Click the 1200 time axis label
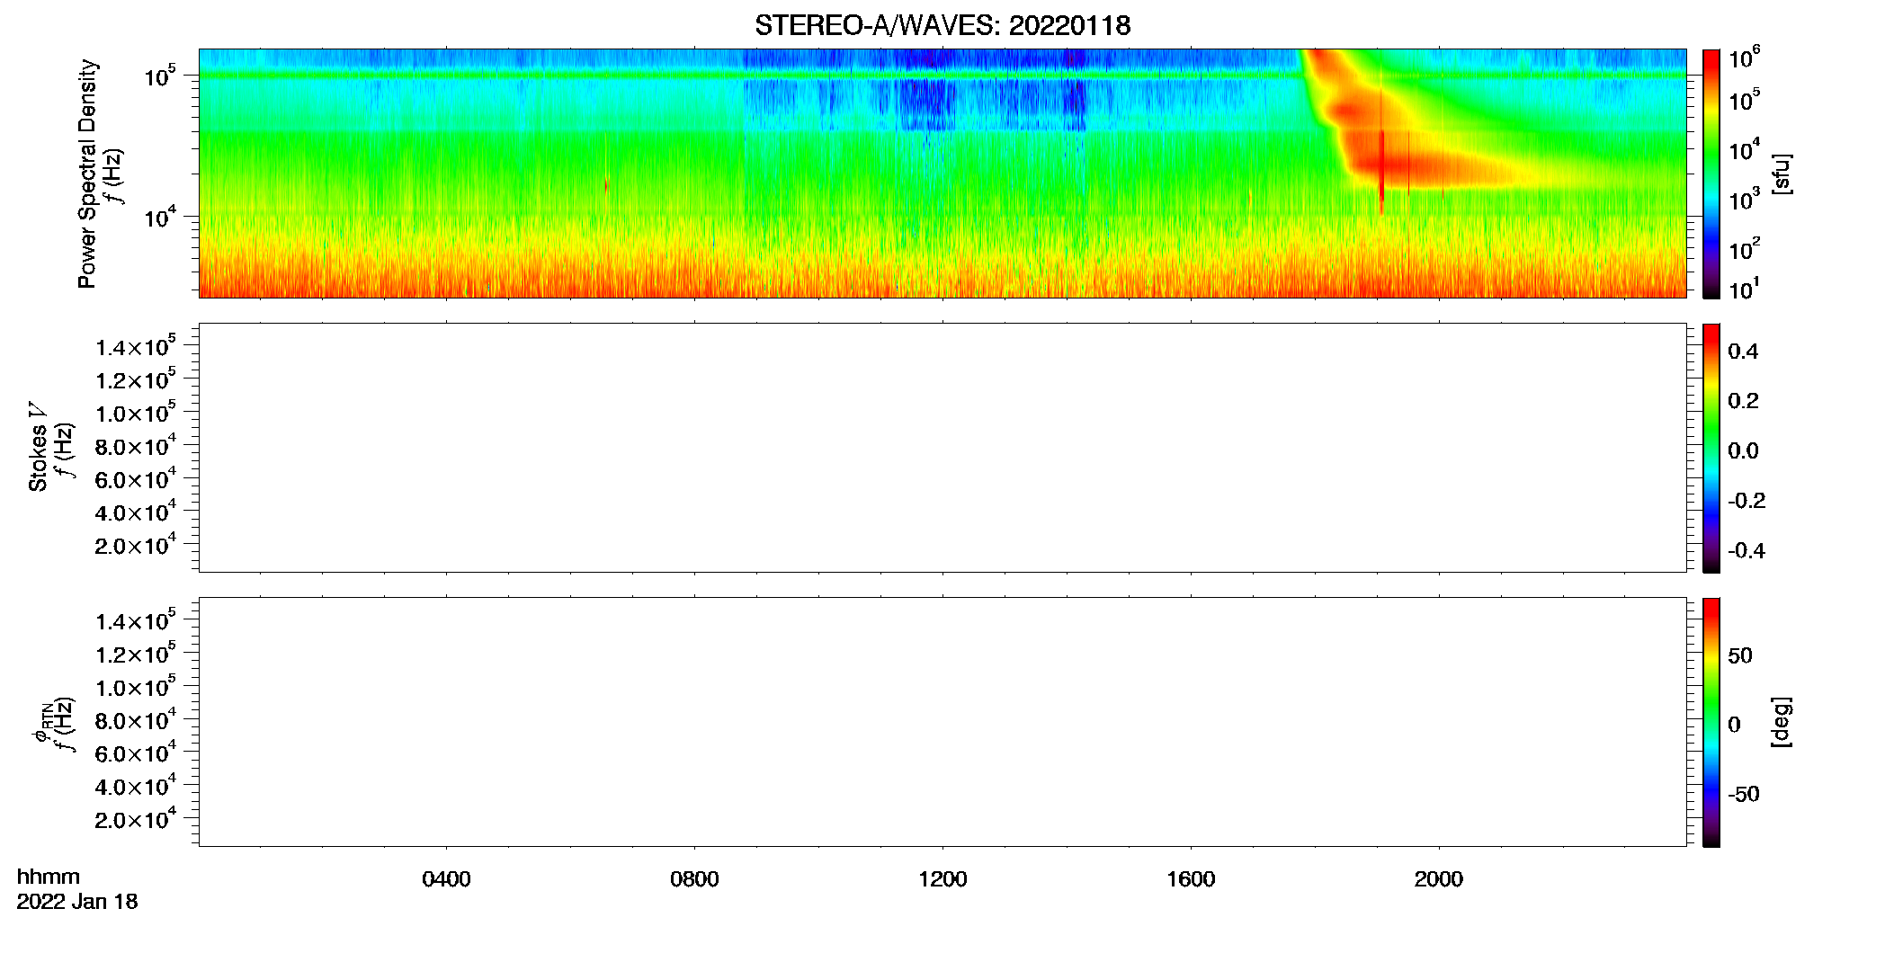The width and height of the screenshot is (1885, 971). tap(942, 879)
